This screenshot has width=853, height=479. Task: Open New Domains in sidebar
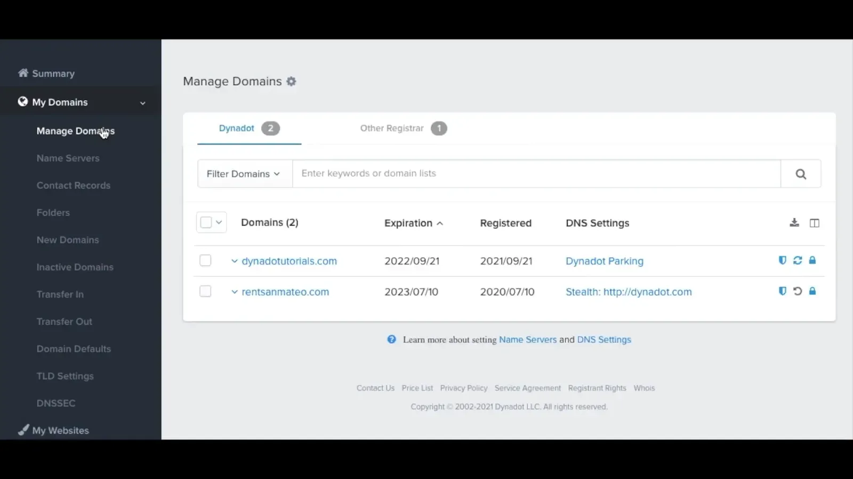point(68,240)
